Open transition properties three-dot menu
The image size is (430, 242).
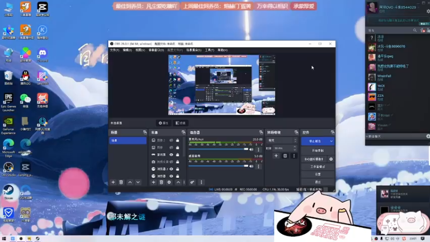[294, 156]
